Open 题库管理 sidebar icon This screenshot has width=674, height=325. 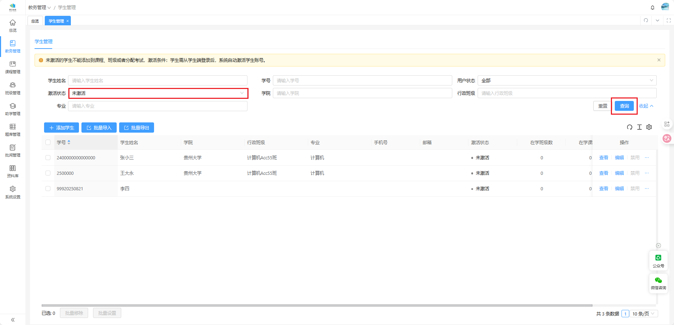13,129
